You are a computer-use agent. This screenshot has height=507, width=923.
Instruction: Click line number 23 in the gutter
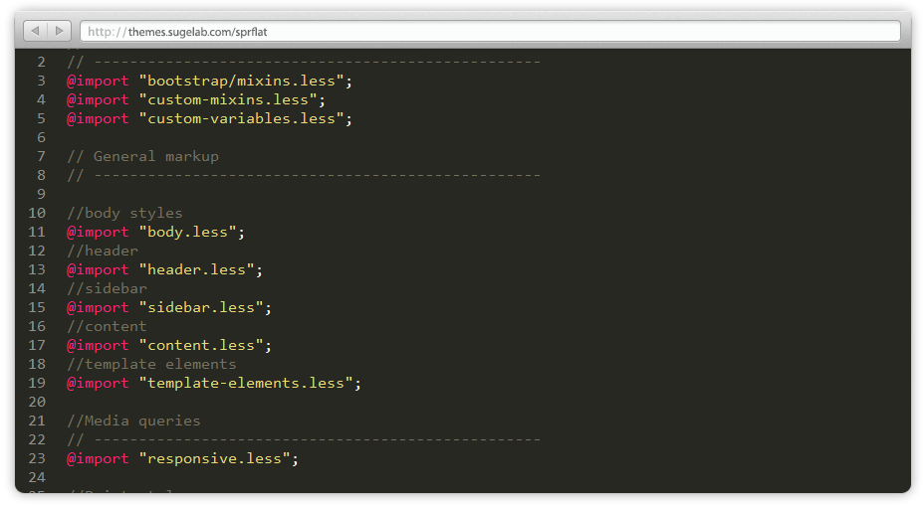click(x=37, y=458)
